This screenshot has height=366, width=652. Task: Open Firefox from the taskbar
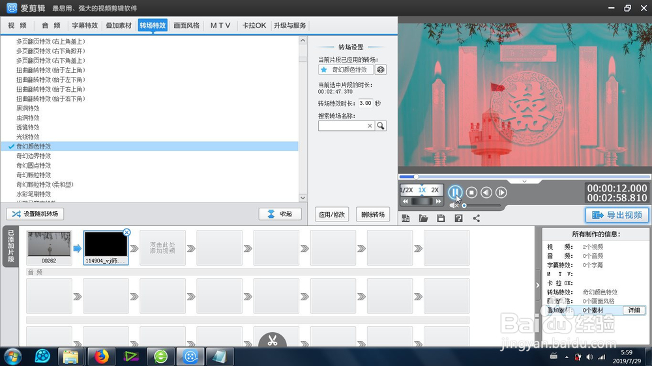pos(101,356)
